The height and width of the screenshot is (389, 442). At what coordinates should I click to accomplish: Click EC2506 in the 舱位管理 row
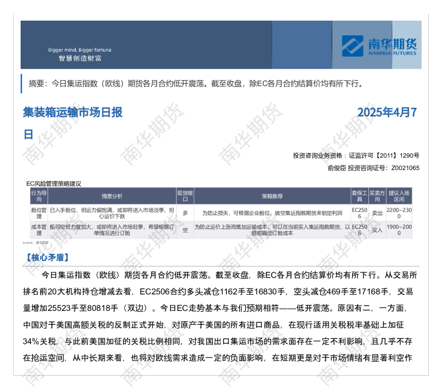pos(359,213)
